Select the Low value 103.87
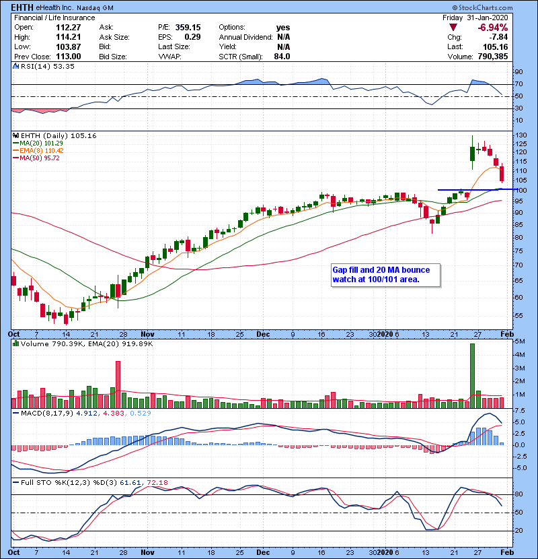 (69, 46)
